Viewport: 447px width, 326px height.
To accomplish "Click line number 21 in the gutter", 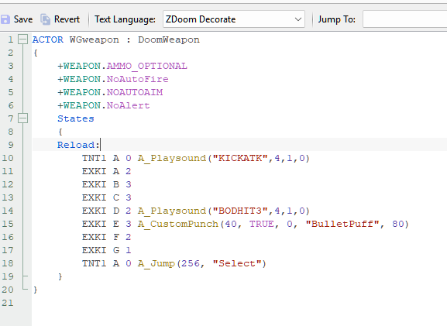I will (8, 303).
